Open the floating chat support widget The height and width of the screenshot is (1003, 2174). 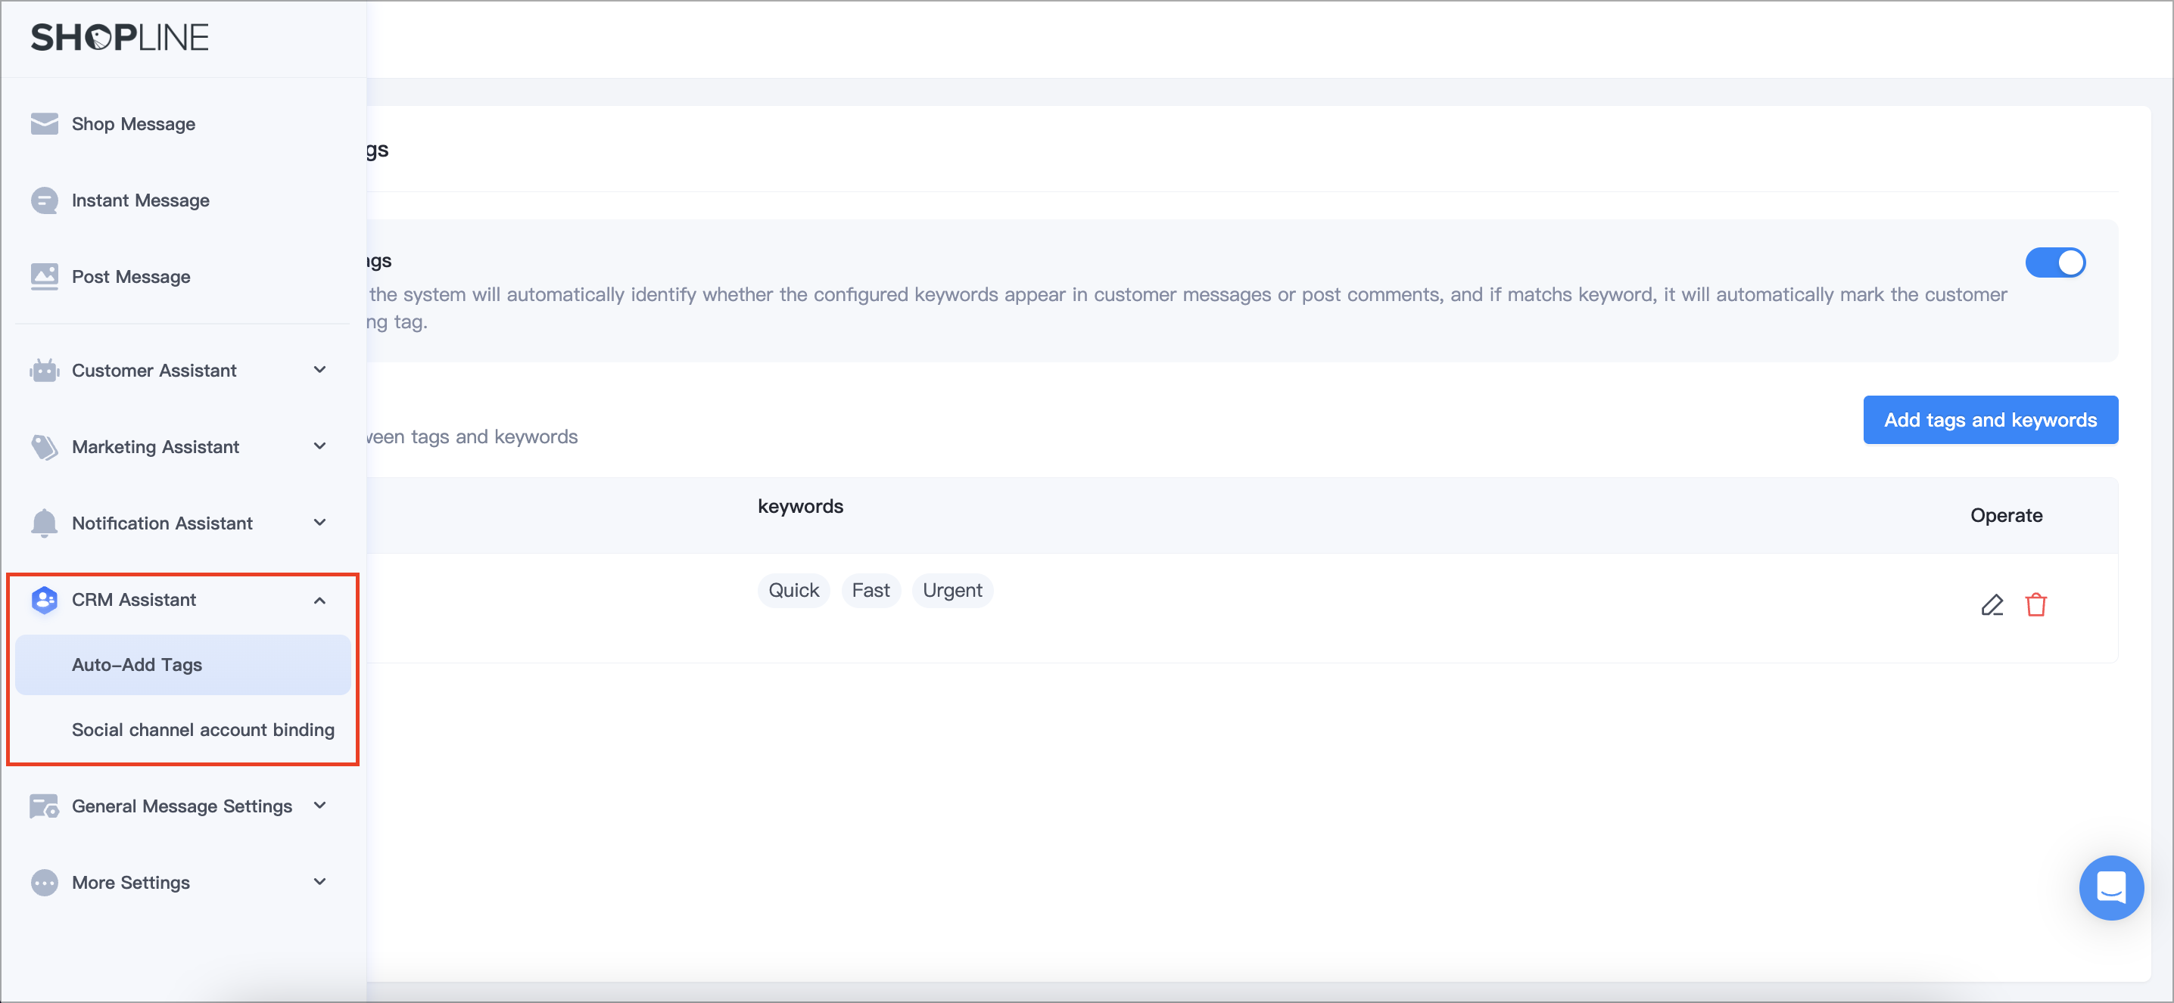(2110, 887)
